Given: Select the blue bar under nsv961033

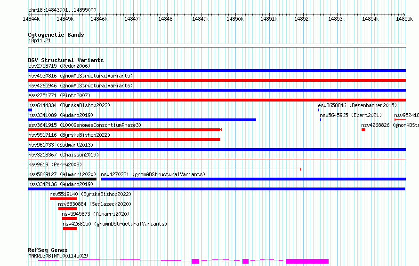Looking at the screenshot, I should point(217,149).
